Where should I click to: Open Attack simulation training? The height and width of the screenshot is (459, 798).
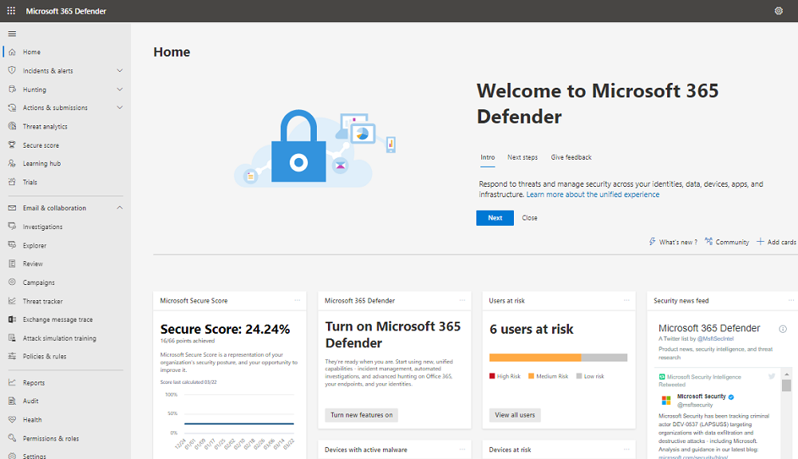click(x=59, y=338)
